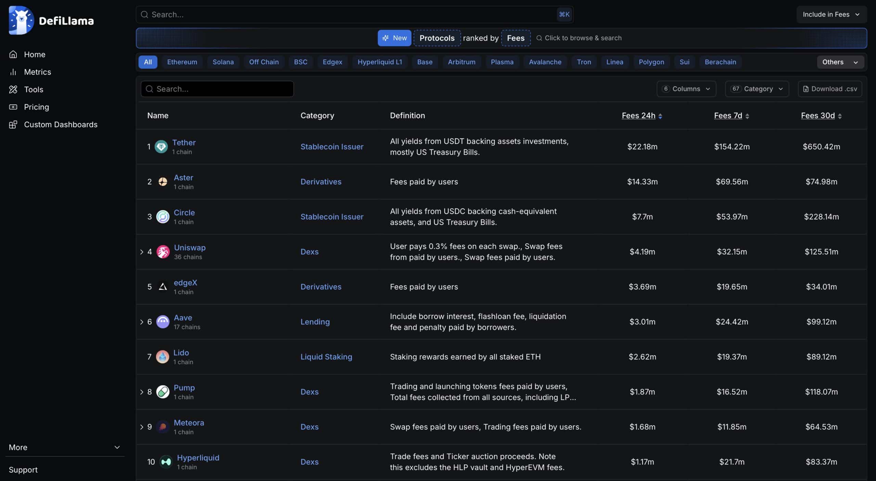
Task: Open the Custom Dashboards menu item
Action: click(x=61, y=125)
